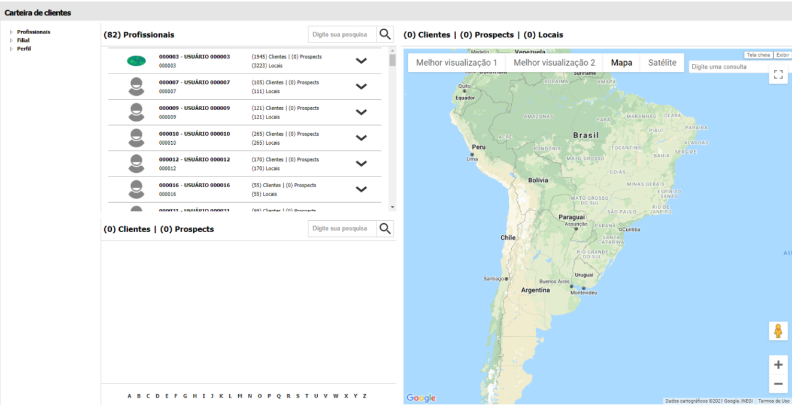Viewport: 792px width, 405px height.
Task: Select 000016 - USUÁRIO 000016 name text
Action: [x=195, y=185]
